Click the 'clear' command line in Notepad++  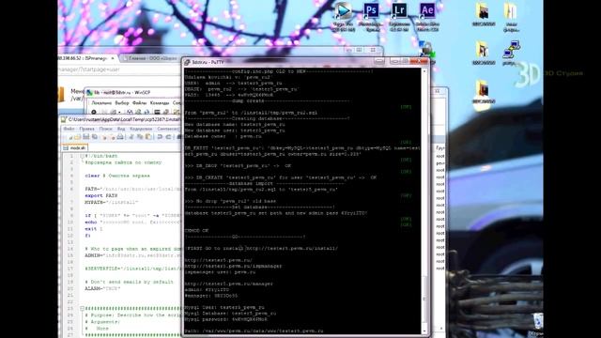117,176
